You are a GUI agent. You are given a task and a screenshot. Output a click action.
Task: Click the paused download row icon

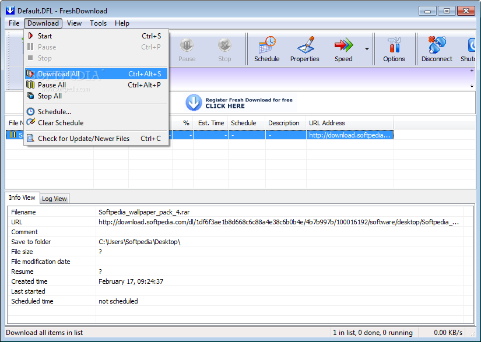pyautogui.click(x=13, y=135)
